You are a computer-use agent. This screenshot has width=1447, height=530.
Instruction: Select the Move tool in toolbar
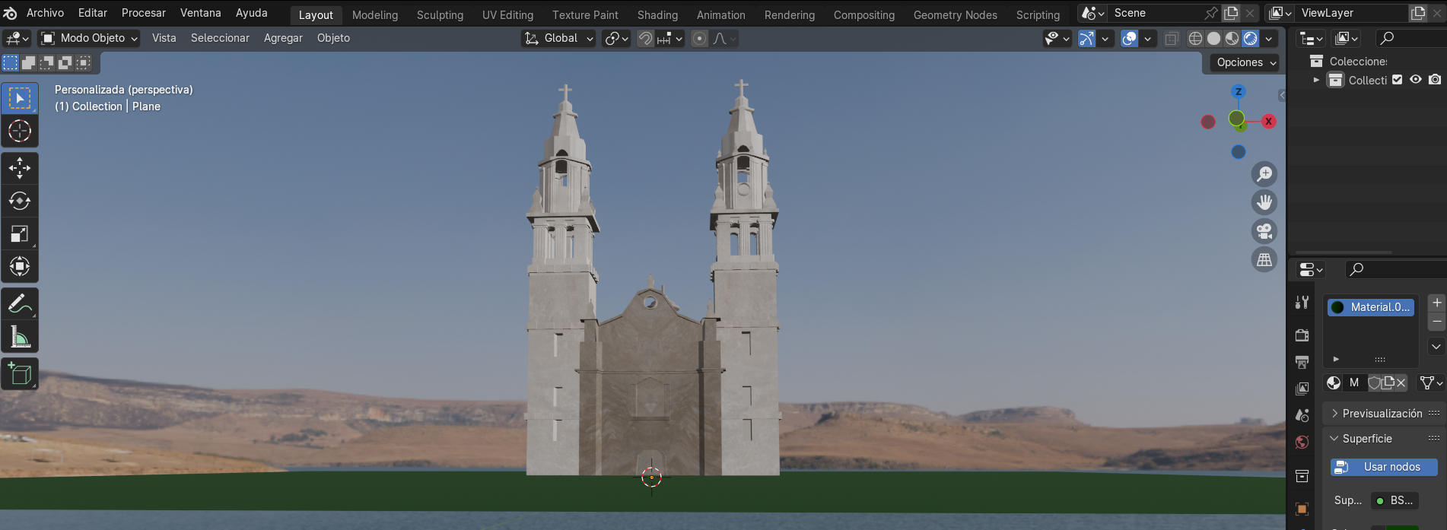(x=20, y=168)
